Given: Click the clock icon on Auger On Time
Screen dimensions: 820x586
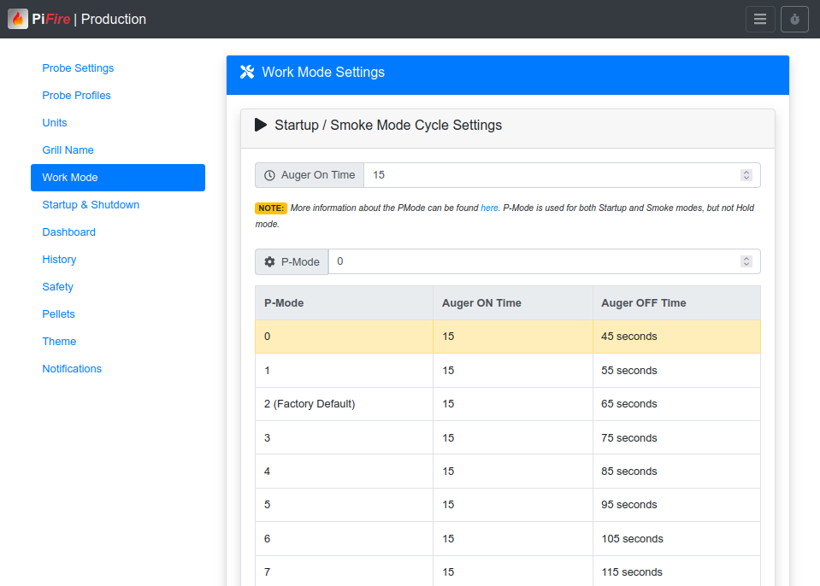Looking at the screenshot, I should [269, 175].
